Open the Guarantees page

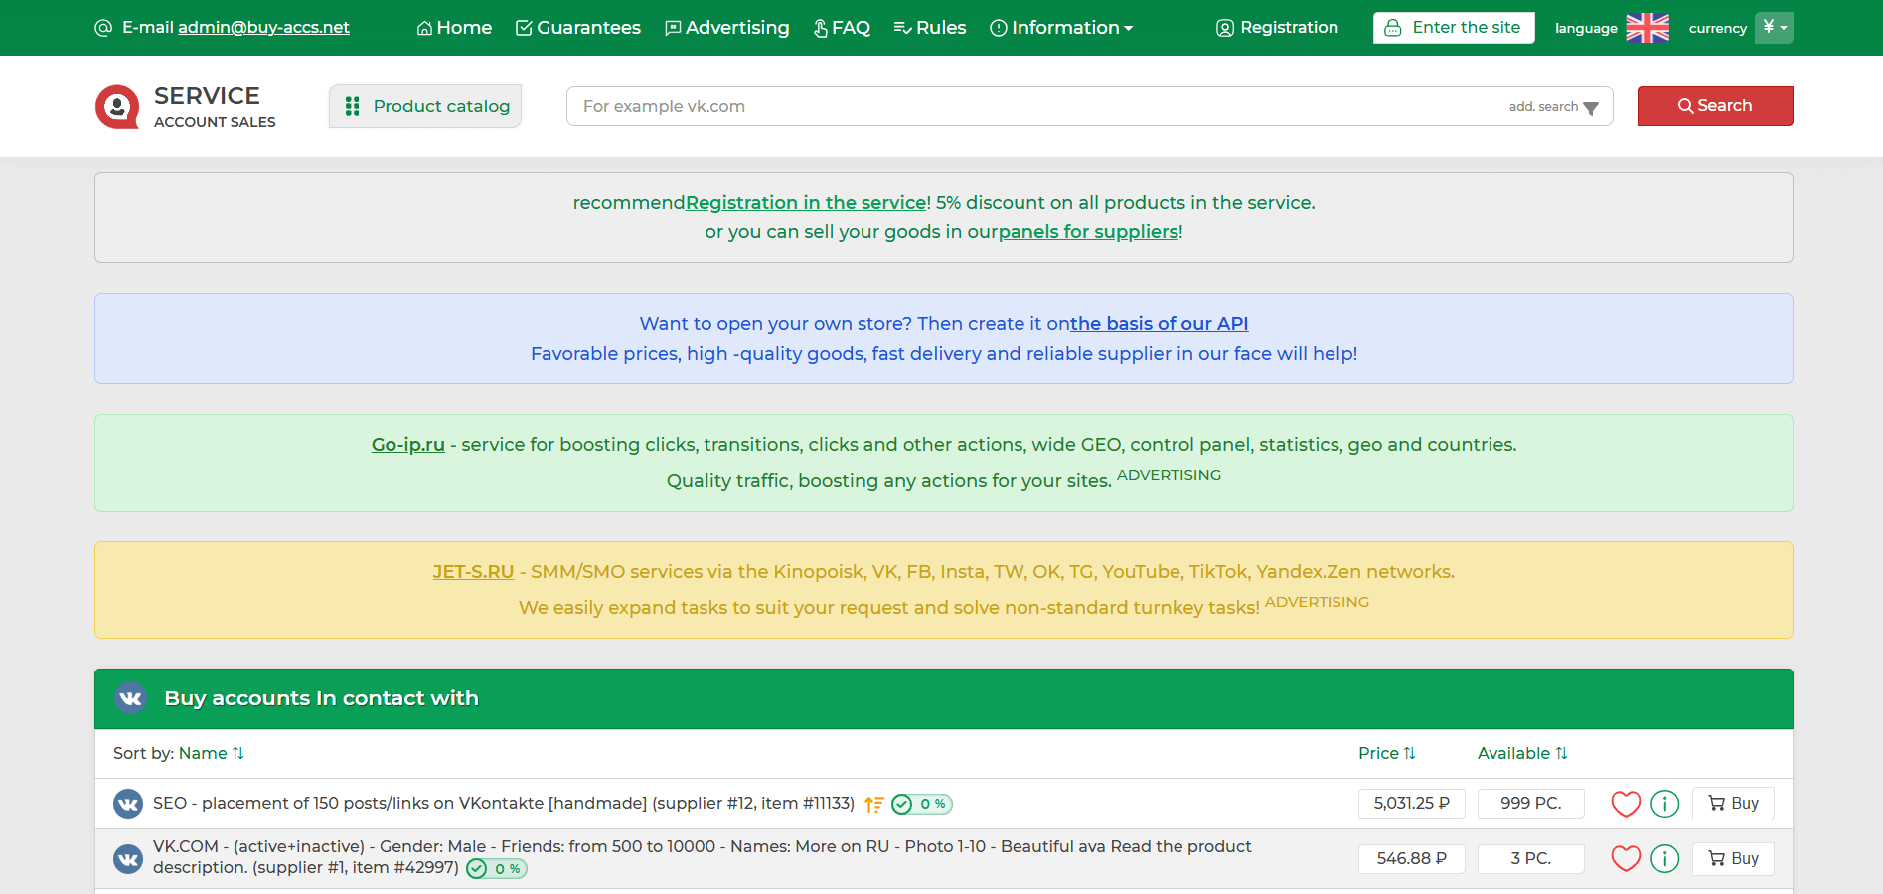577,28
